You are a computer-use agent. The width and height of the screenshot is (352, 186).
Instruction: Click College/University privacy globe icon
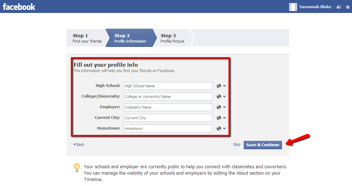pos(219,97)
